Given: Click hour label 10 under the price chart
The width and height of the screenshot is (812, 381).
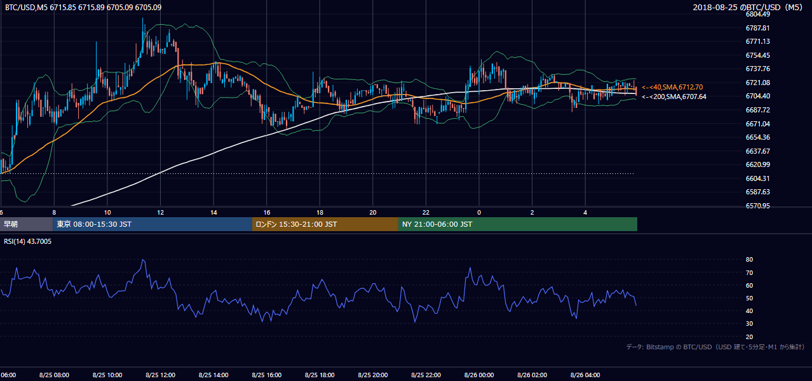Looking at the screenshot, I should click(107, 212).
